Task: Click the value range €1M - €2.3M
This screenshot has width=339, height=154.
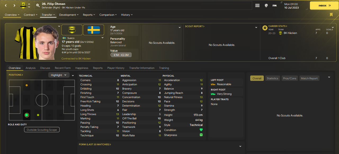Action: pyautogui.click(x=121, y=55)
